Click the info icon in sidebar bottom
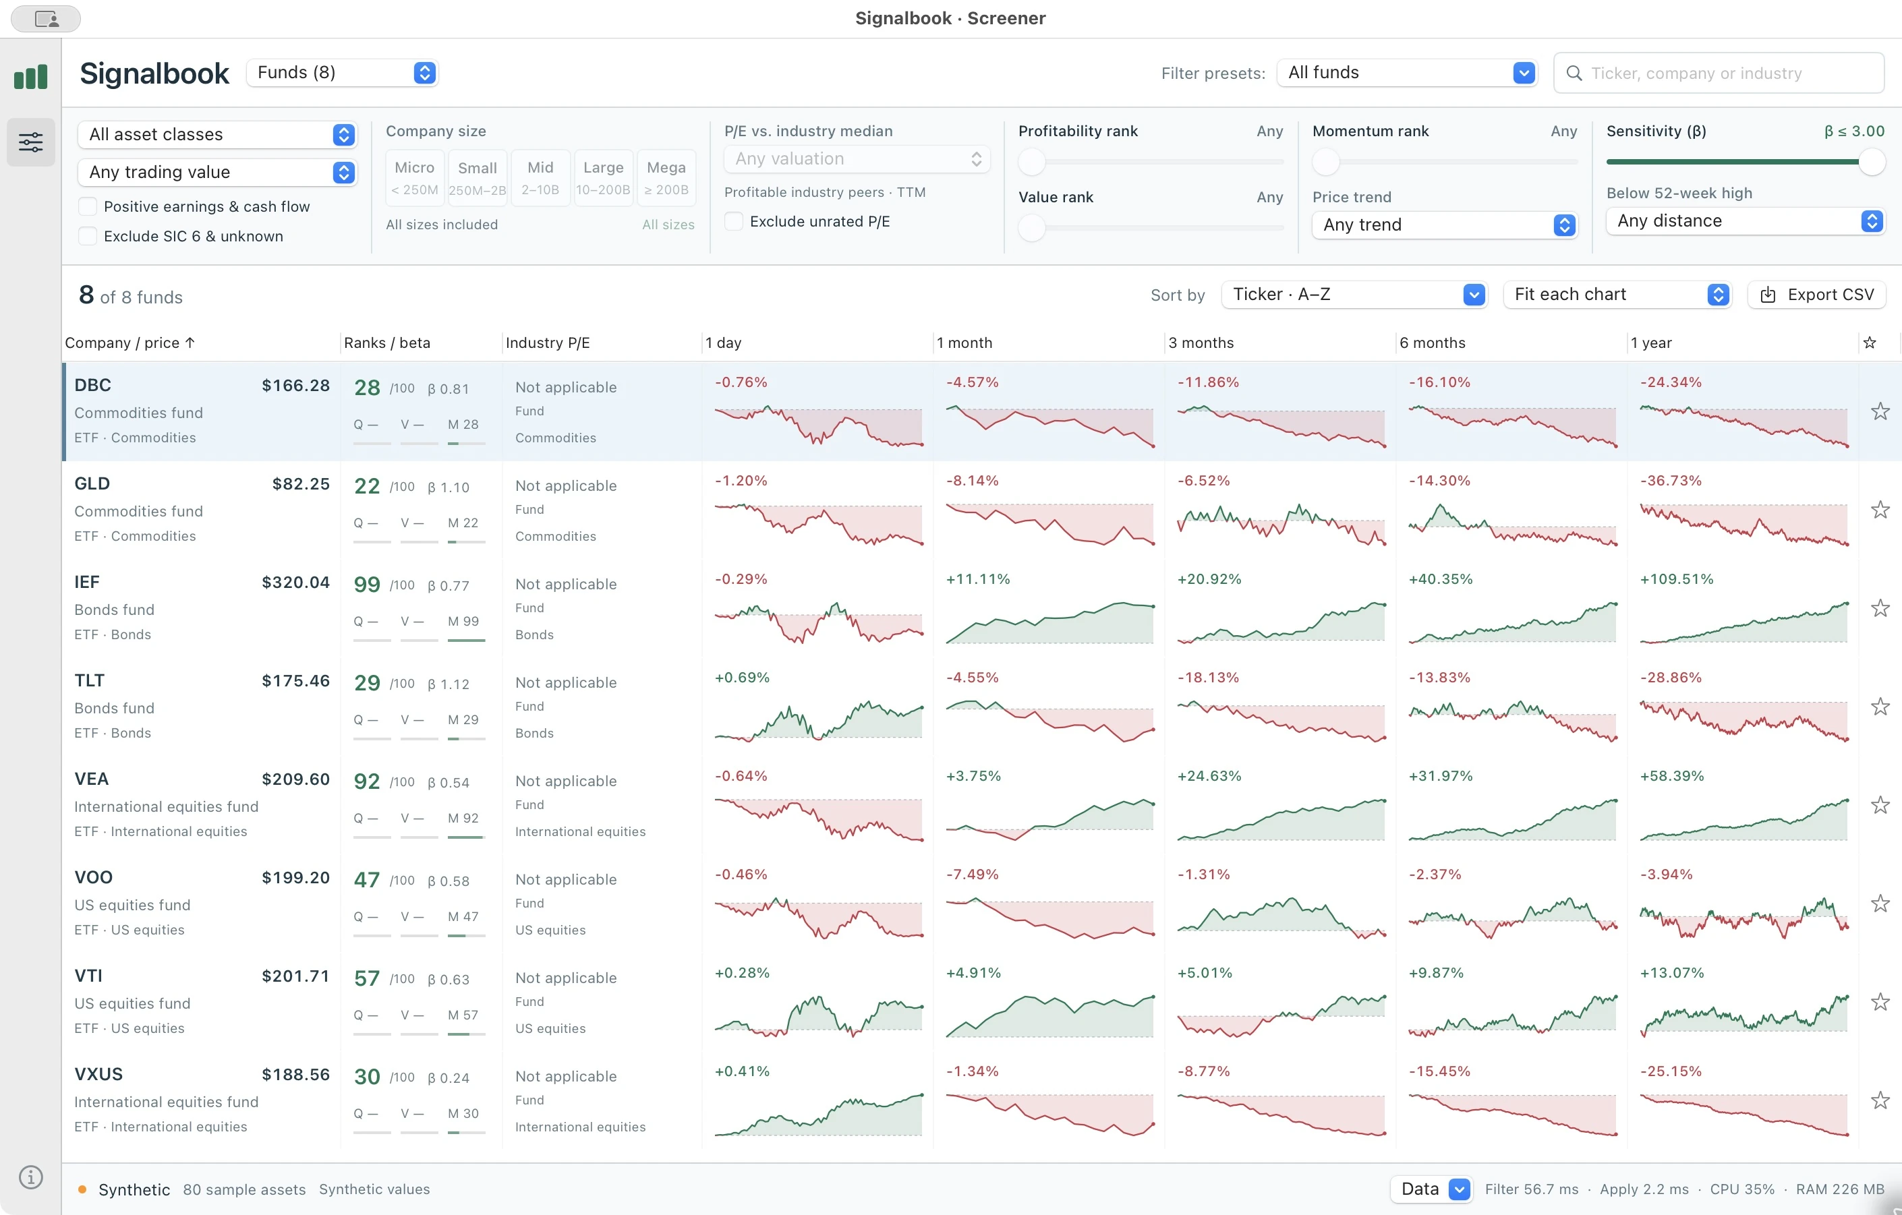 coord(31,1177)
